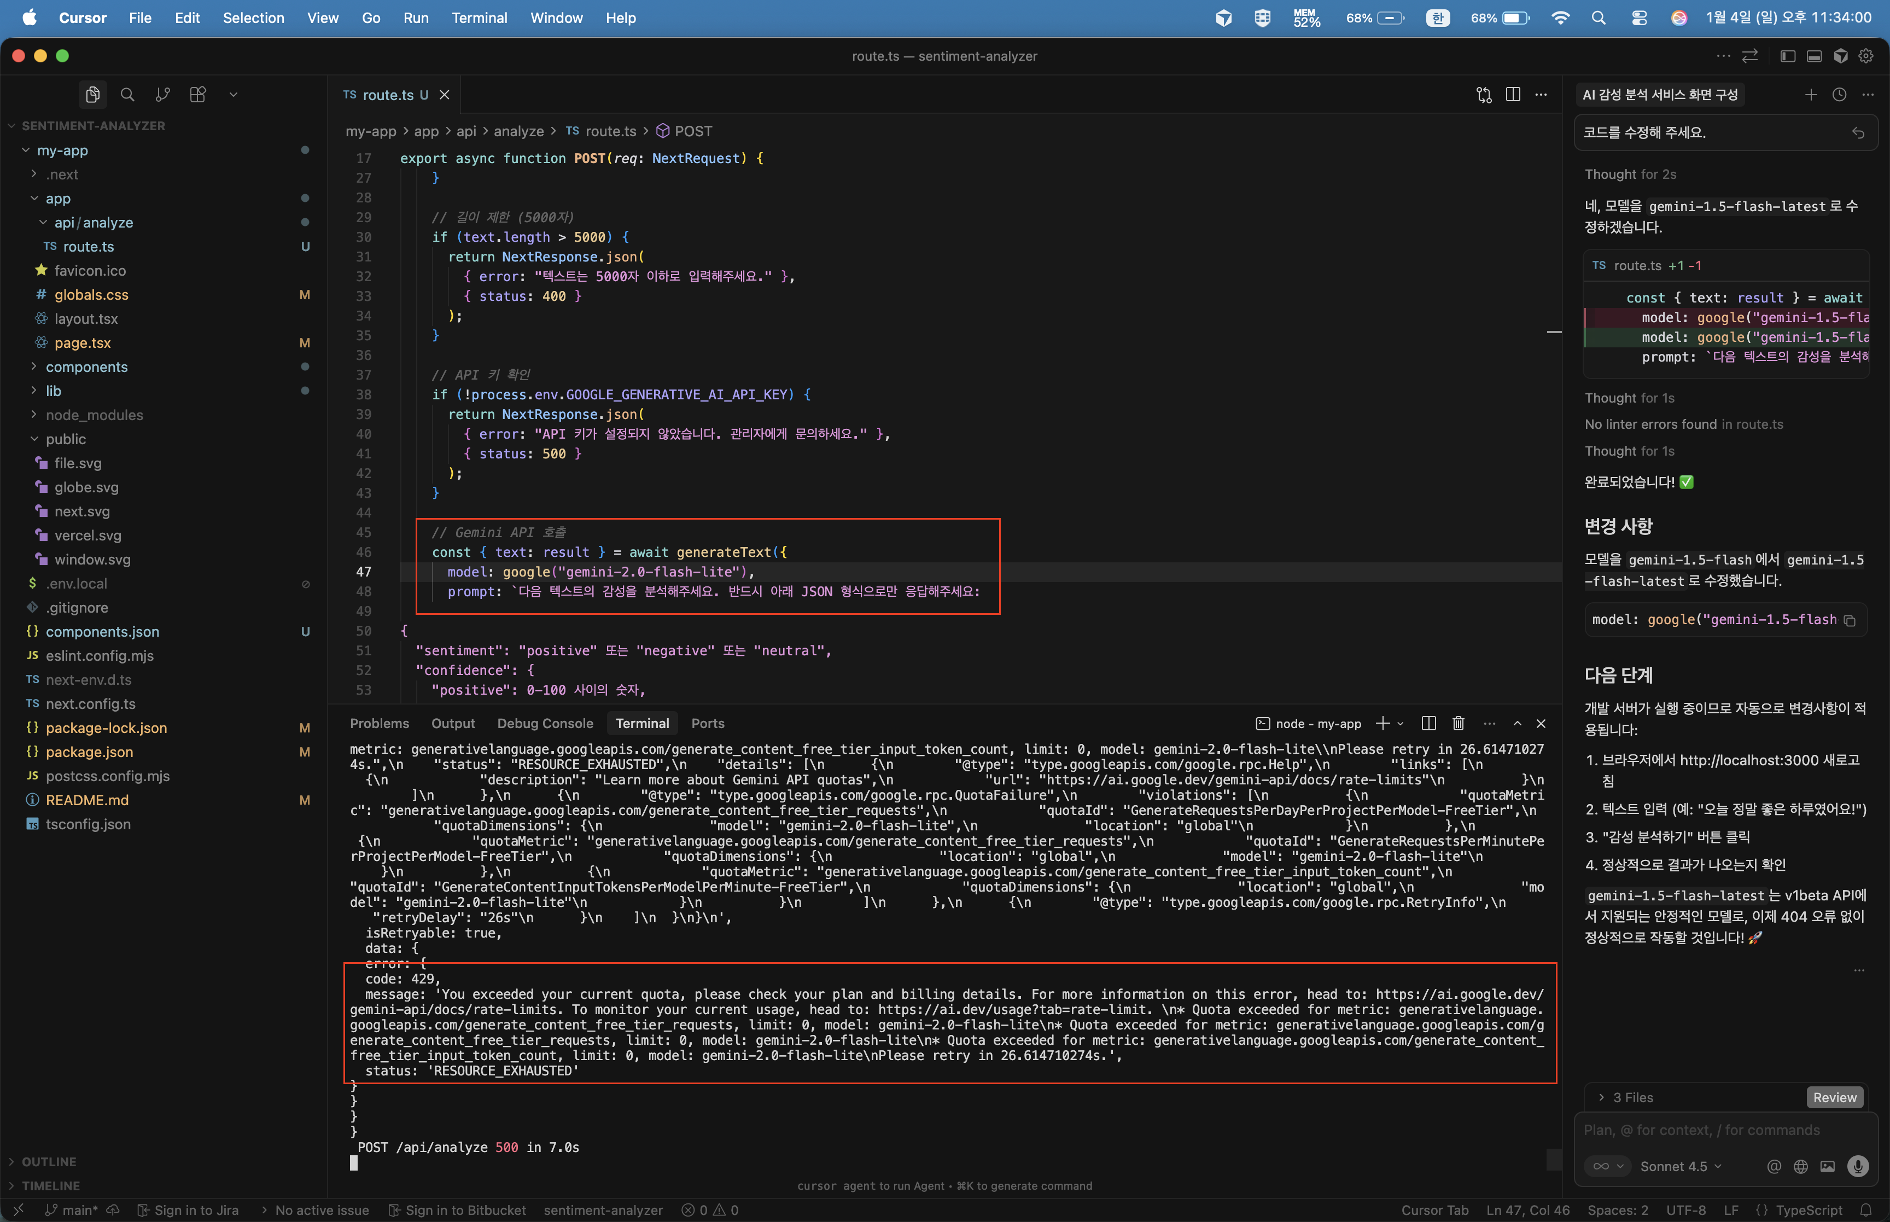Click the copy code snippet icon
1890x1222 pixels.
(1850, 620)
